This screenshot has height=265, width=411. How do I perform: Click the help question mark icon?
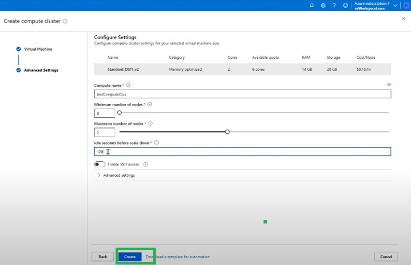click(x=334, y=5)
